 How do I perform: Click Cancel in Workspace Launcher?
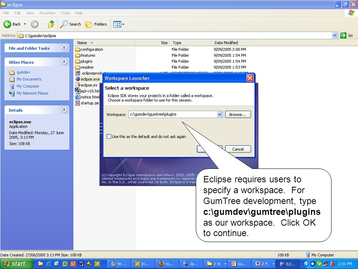click(x=238, y=149)
